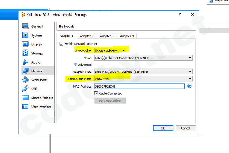Image resolution: width=229 pixels, height=153 pixels.
Task: Select the Serial Ports label in the sidebar
Action: click(39, 80)
